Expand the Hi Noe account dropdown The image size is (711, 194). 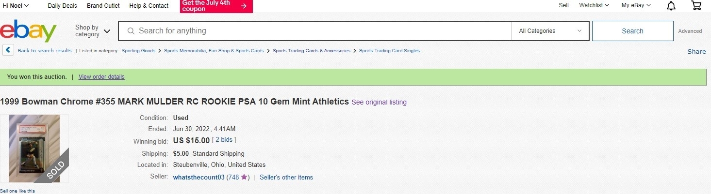(x=16, y=6)
